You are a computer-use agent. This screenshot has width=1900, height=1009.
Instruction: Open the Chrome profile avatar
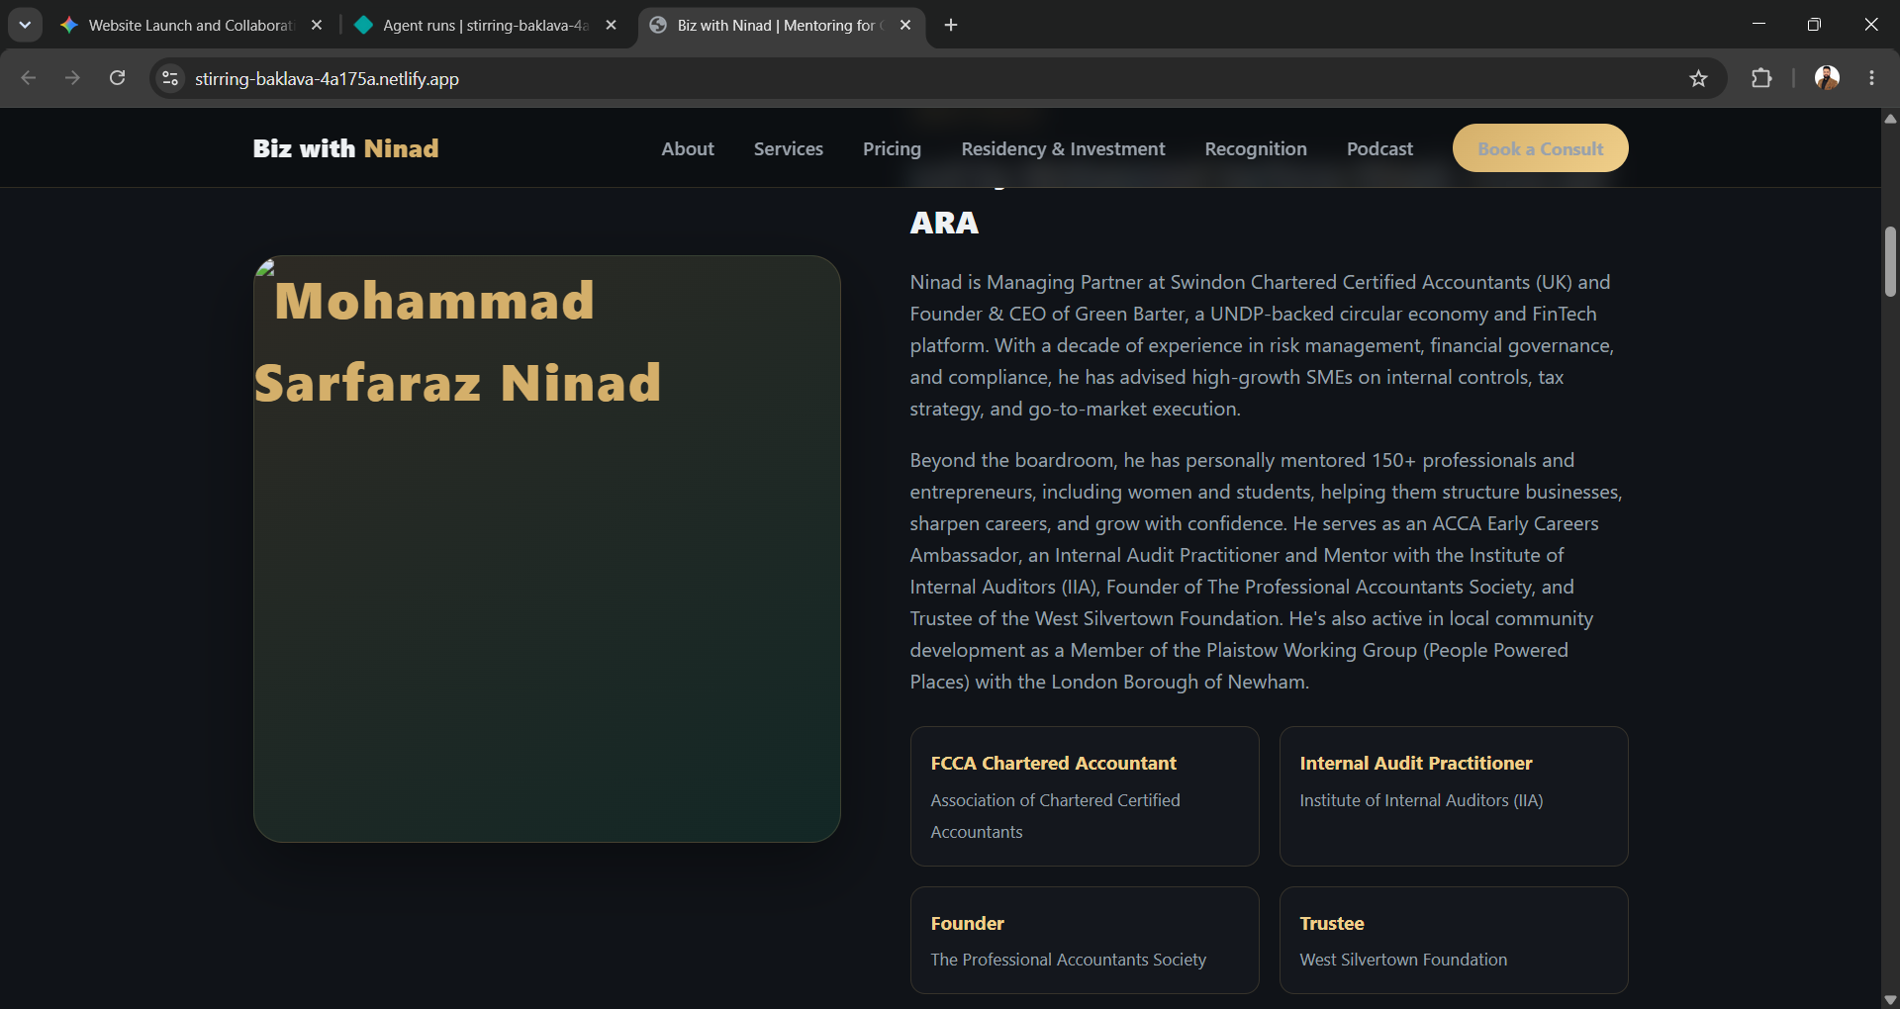click(1827, 78)
